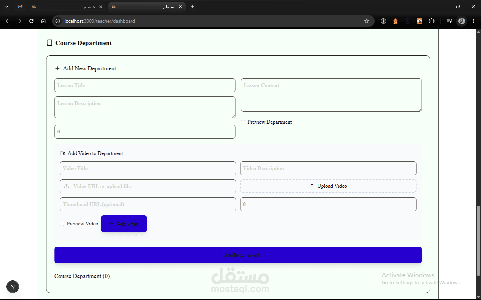Open the circular target extension icon

(383, 21)
